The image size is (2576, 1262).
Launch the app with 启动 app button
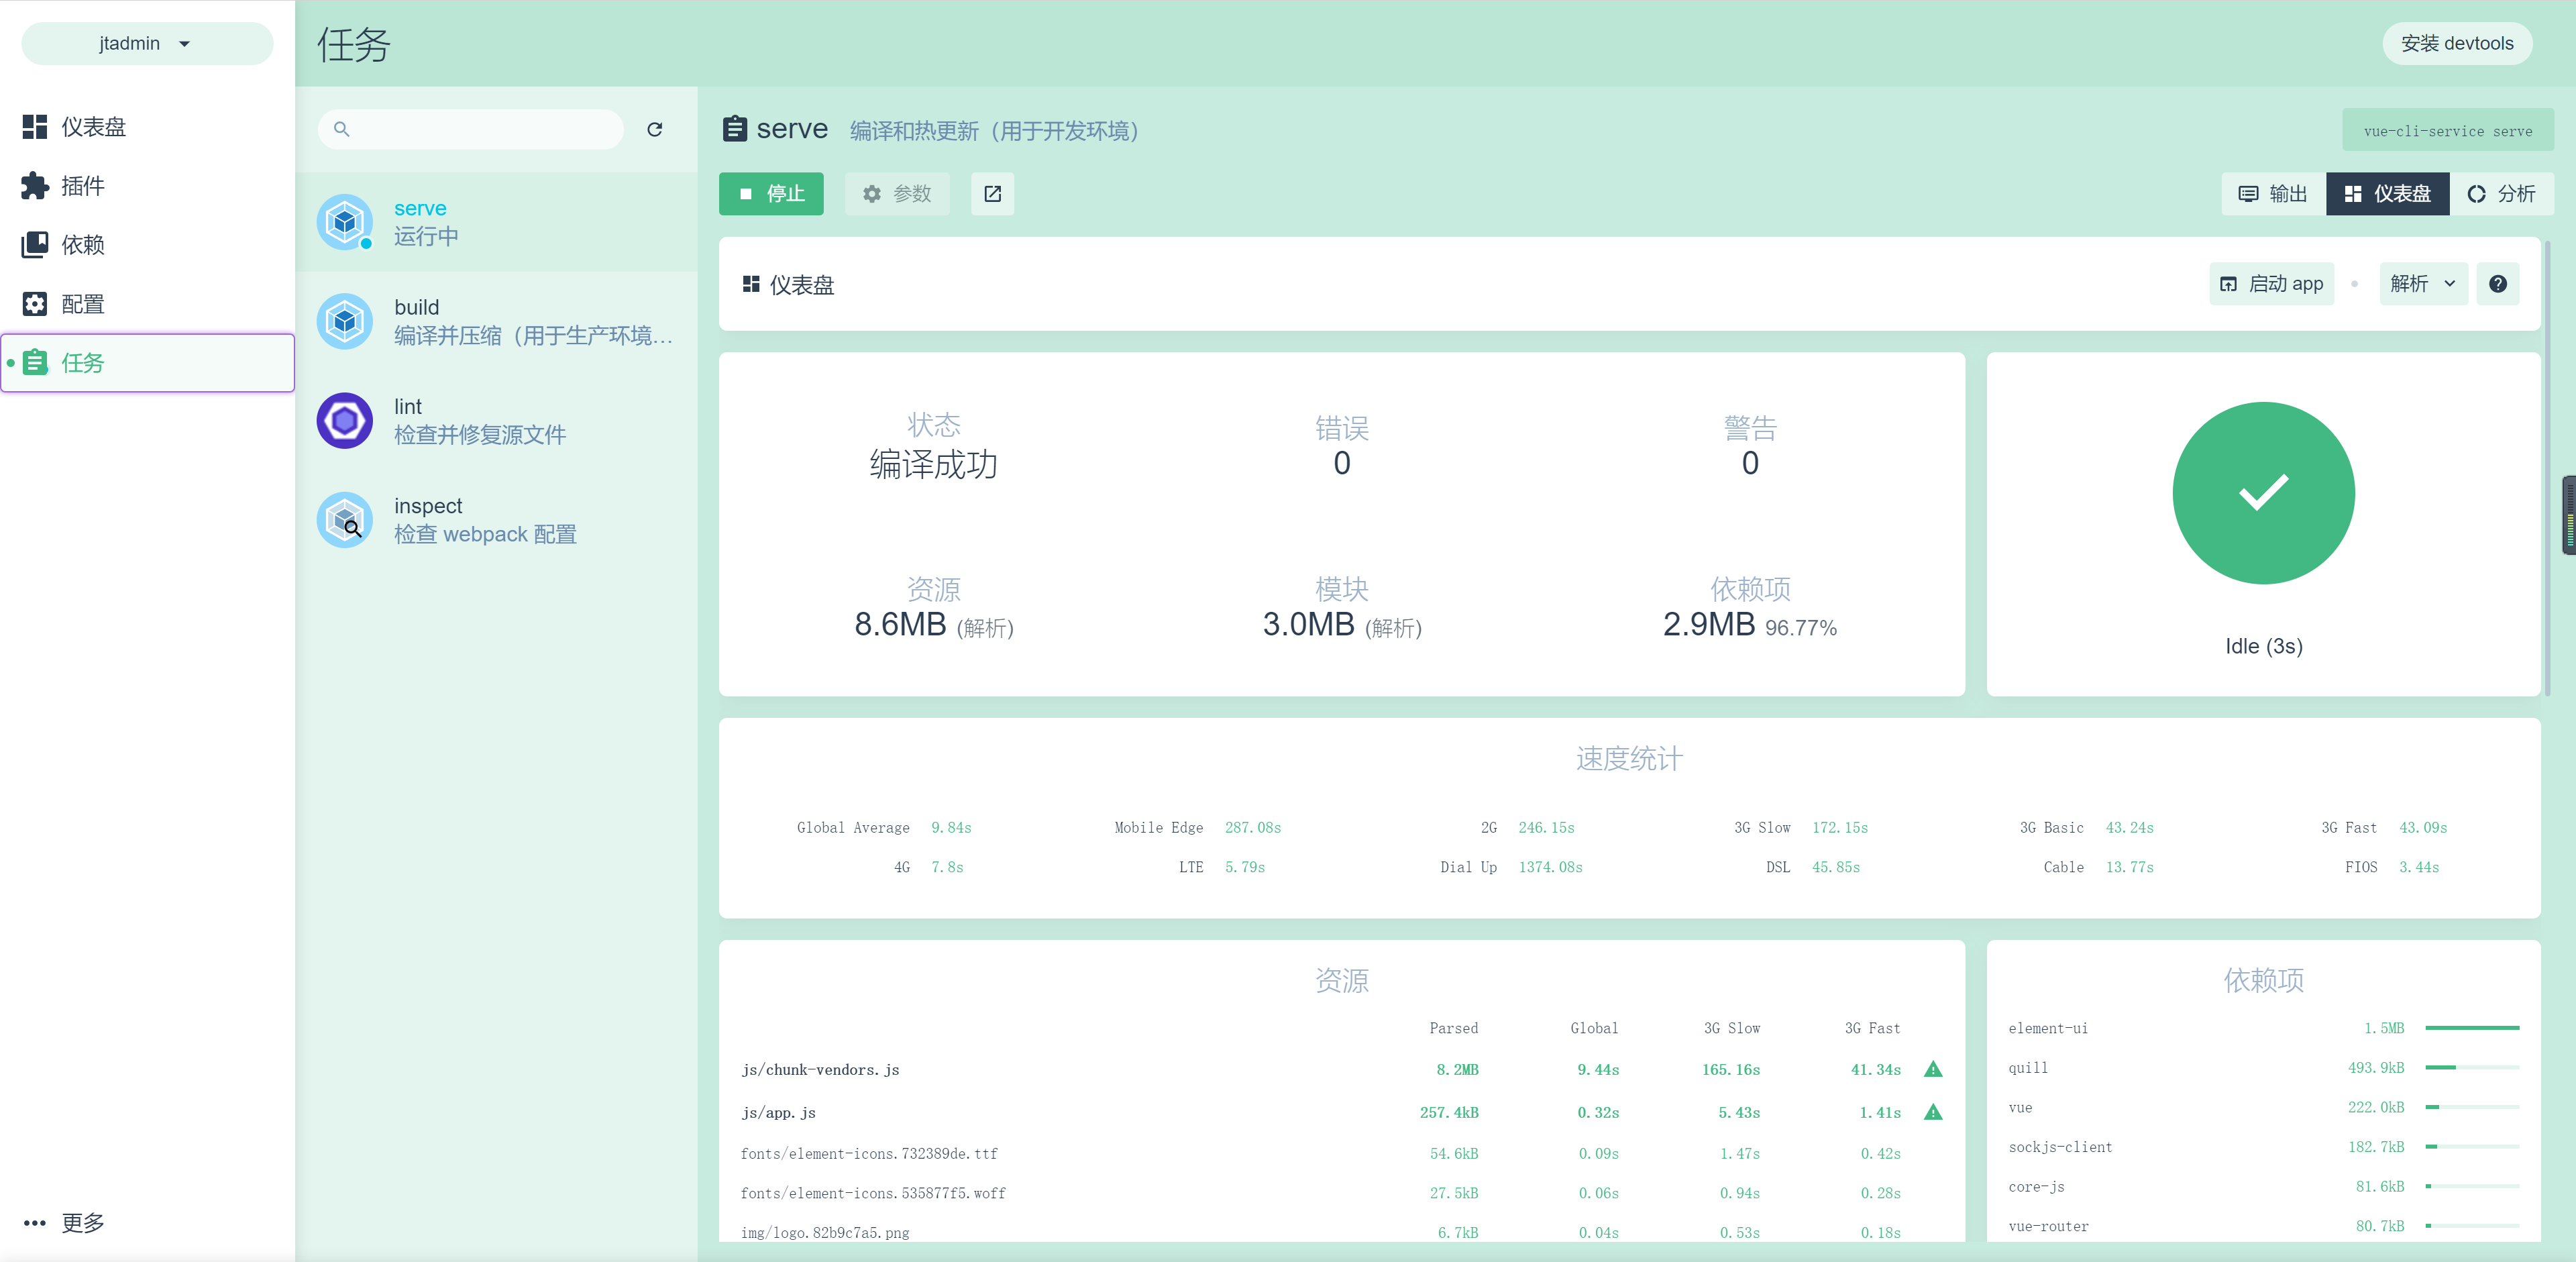[2271, 284]
